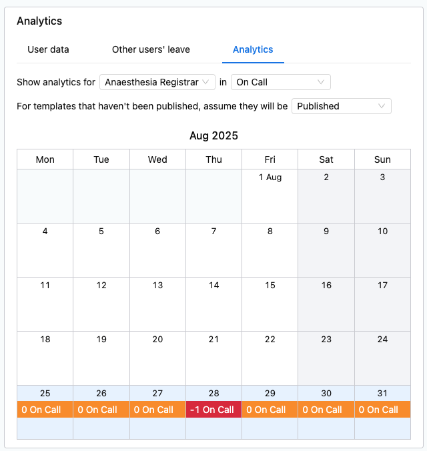Viewport: 427px width, 451px height.
Task: Click the chevron of Anaesthesia Registrar selector
Action: click(x=205, y=82)
